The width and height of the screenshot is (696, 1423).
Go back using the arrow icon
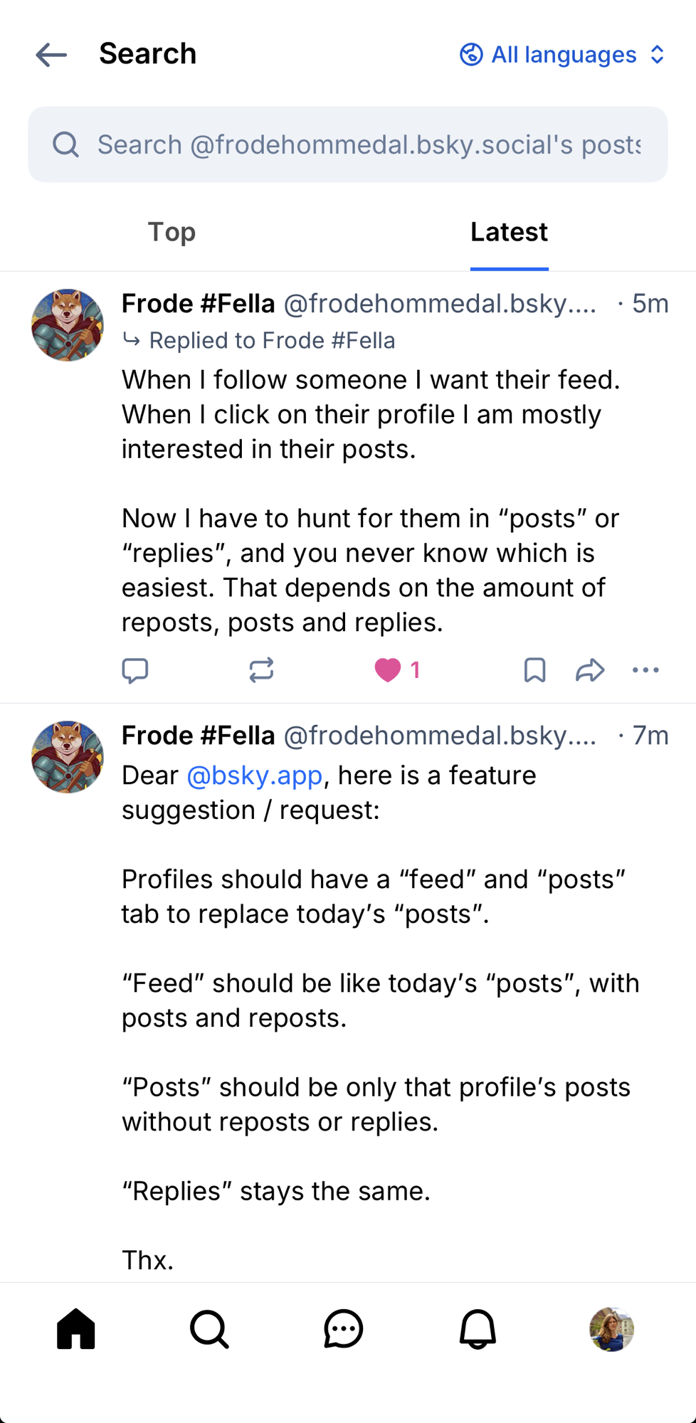tap(51, 55)
